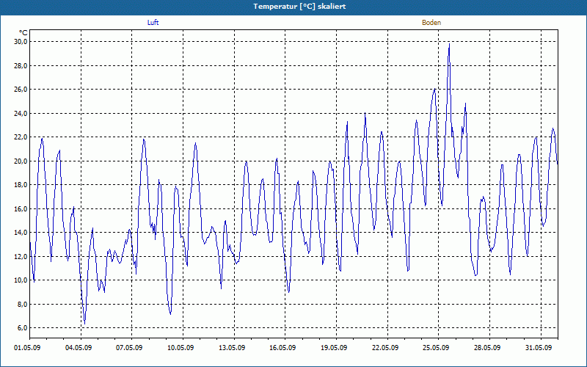The height and width of the screenshot is (367, 587).
Task: Click the Luft legend label
Action: coord(153,23)
